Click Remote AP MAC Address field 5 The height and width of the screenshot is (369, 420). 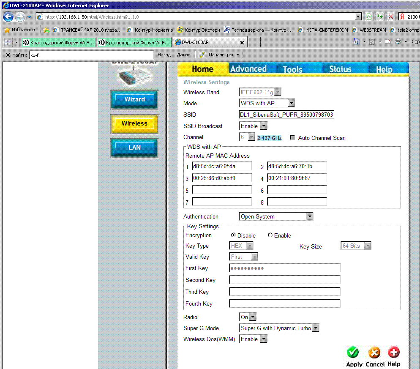point(222,190)
